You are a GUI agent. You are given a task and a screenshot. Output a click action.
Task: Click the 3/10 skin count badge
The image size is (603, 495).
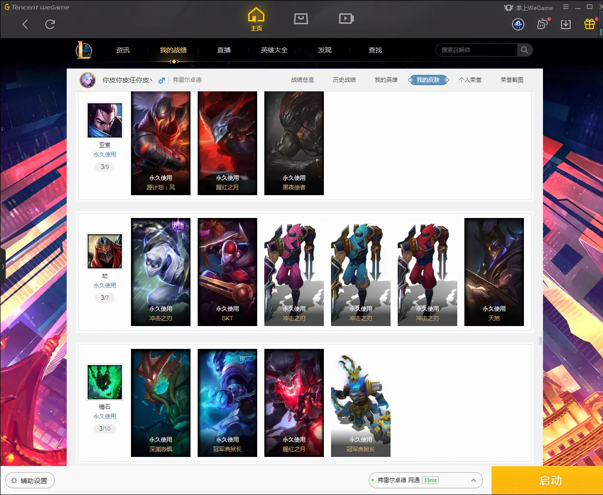pos(105,429)
